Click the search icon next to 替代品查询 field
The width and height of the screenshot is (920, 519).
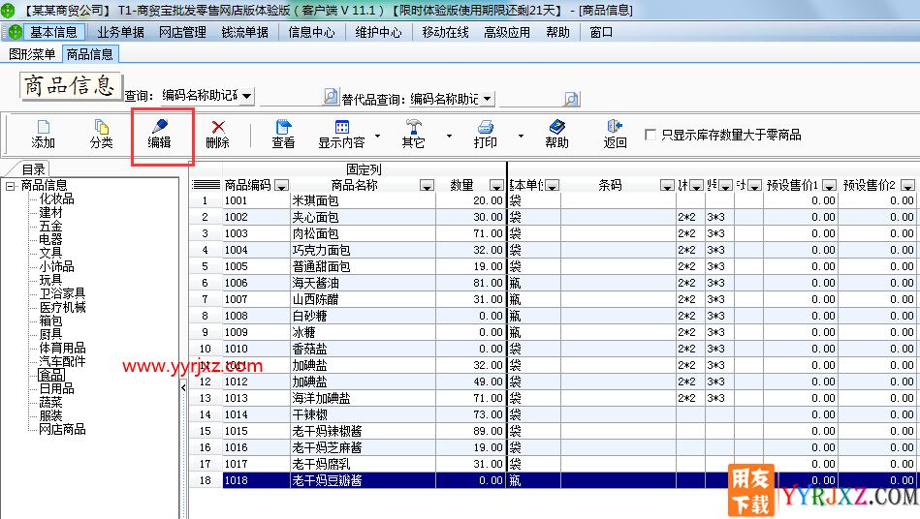pyautogui.click(x=571, y=99)
